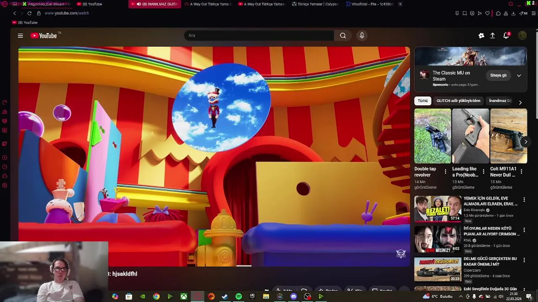Open options for İYİ OYUNLAR NEDEN KÖTÜ video

tap(524, 230)
